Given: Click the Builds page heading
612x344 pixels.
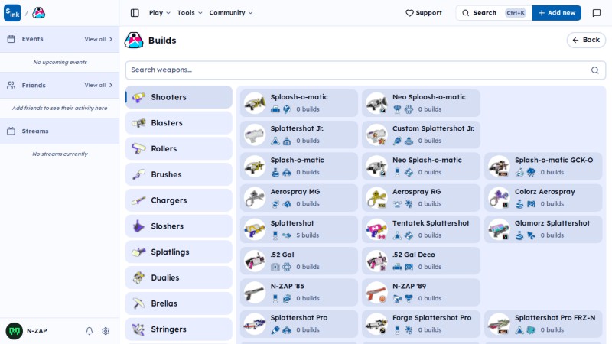Looking at the screenshot, I should [x=162, y=41].
